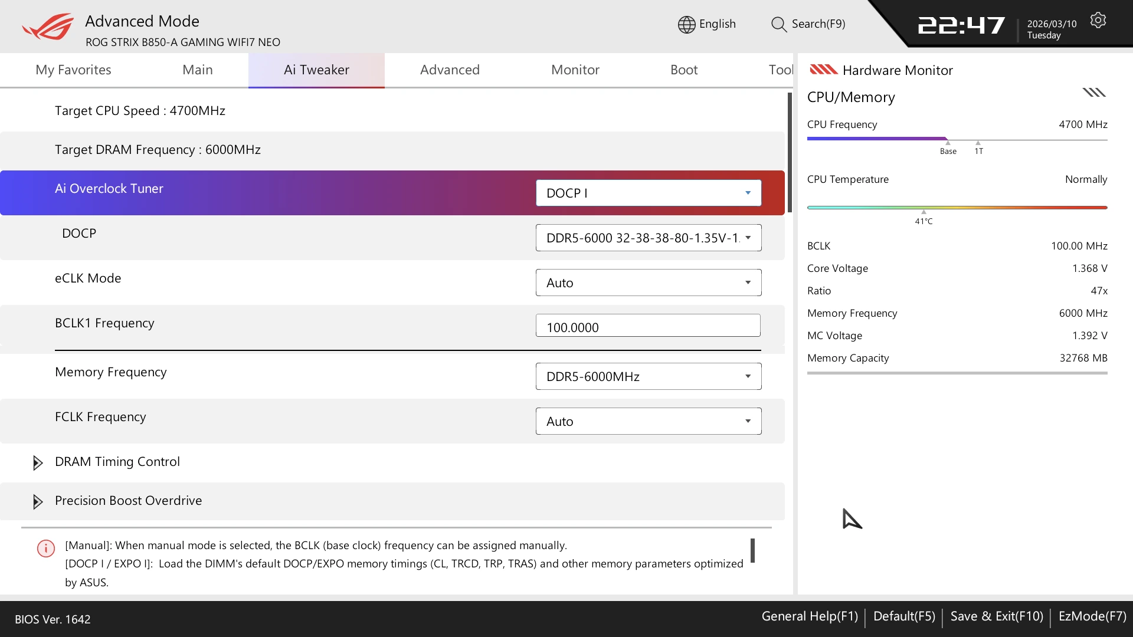Click the main settings list scrollbar
The image size is (1133, 637).
tap(790, 153)
